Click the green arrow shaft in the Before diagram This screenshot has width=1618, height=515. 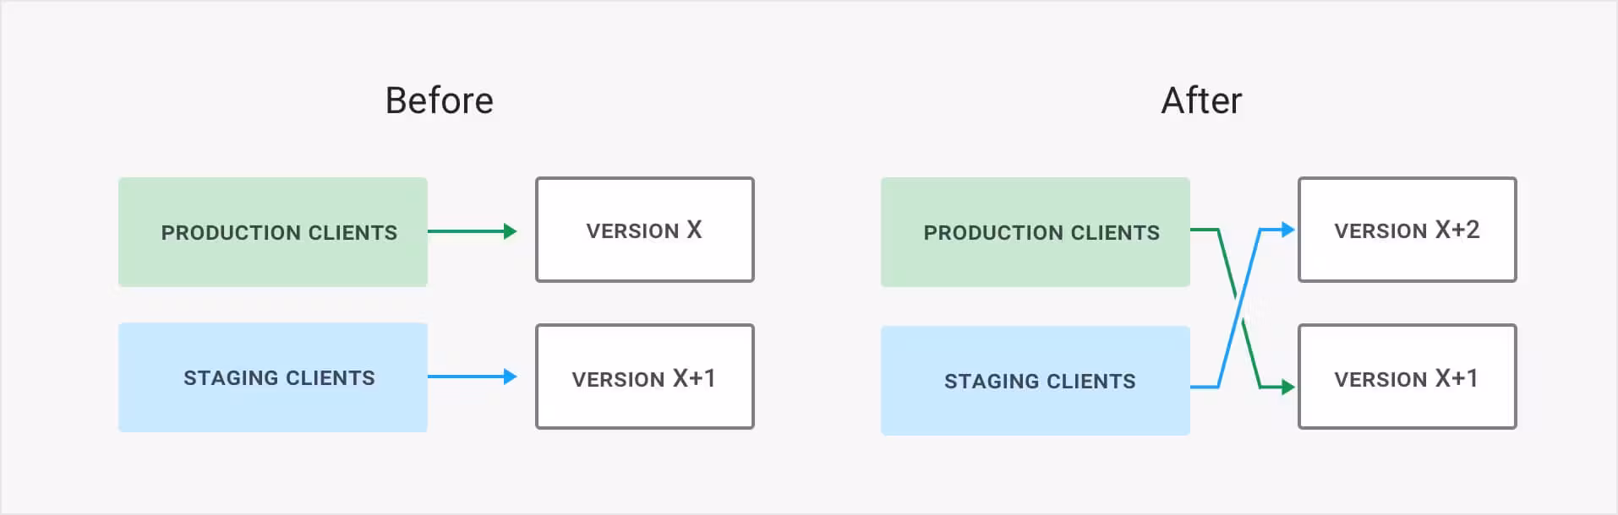(x=465, y=231)
